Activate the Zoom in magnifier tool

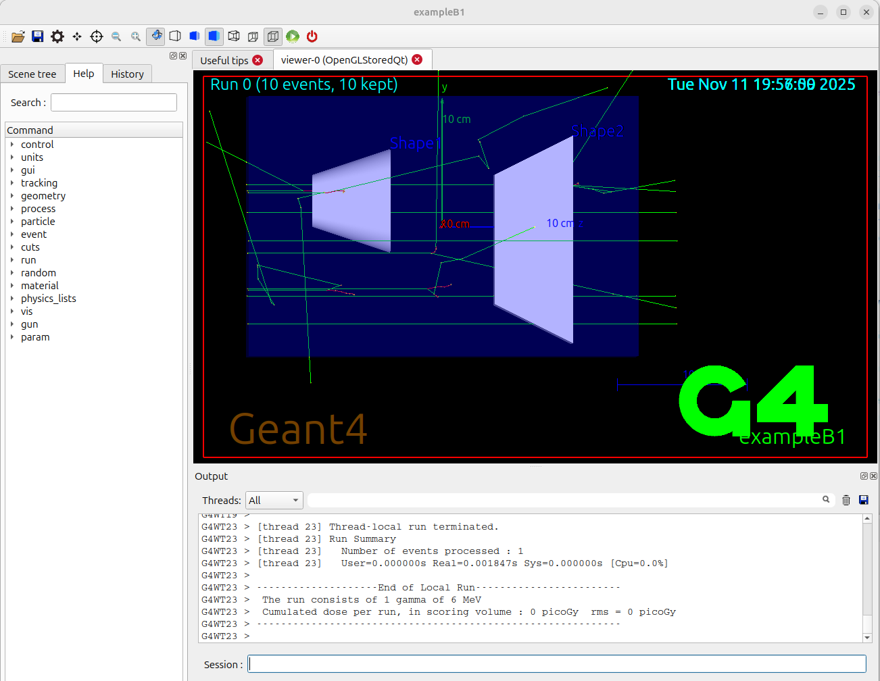click(136, 36)
